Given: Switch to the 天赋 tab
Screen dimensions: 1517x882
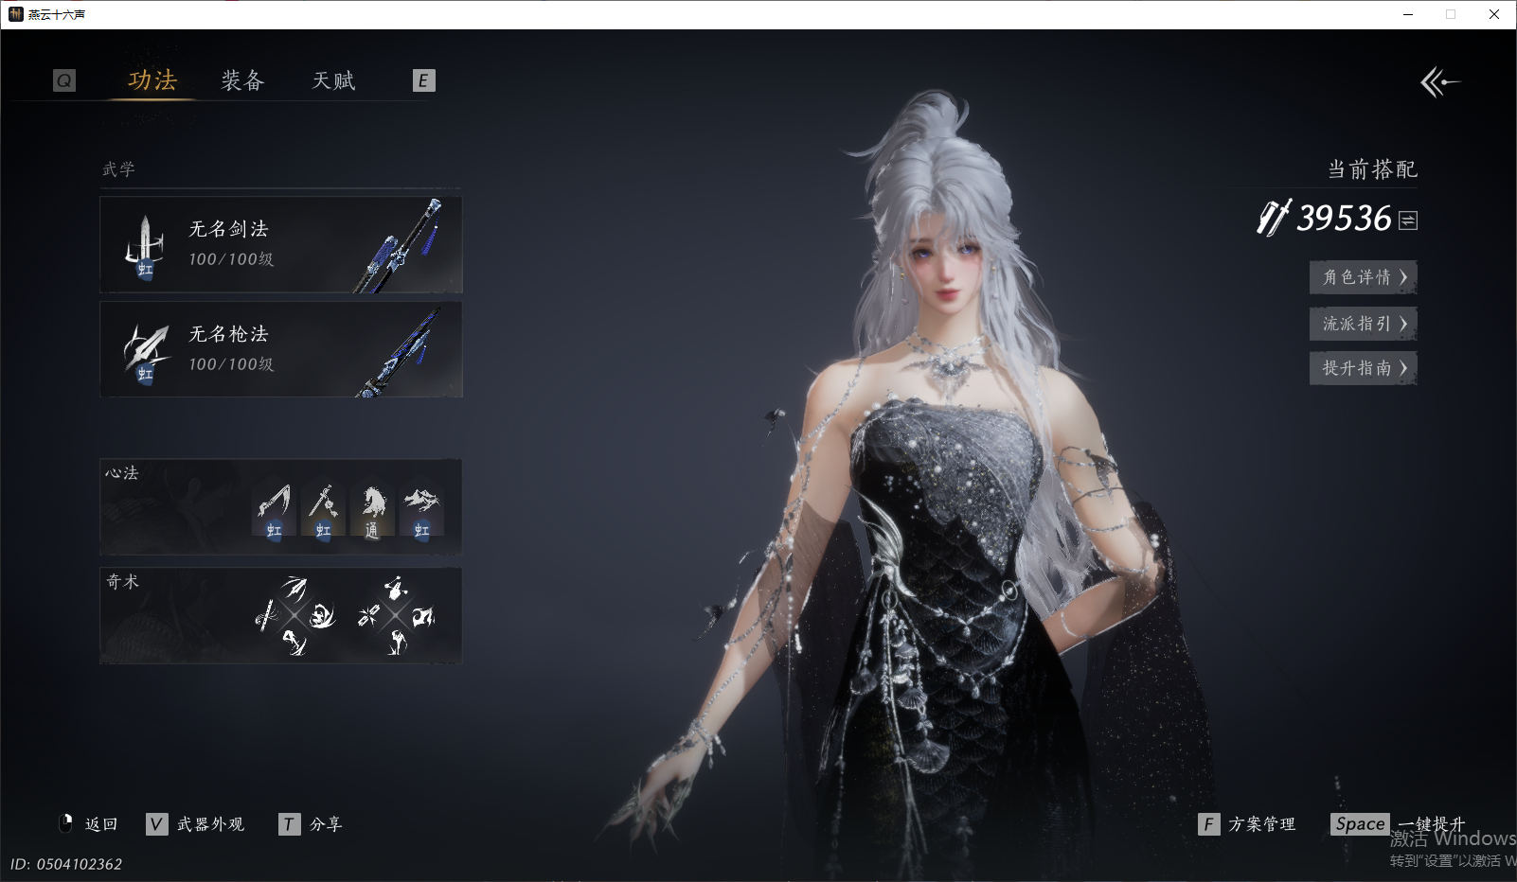Looking at the screenshot, I should [333, 81].
